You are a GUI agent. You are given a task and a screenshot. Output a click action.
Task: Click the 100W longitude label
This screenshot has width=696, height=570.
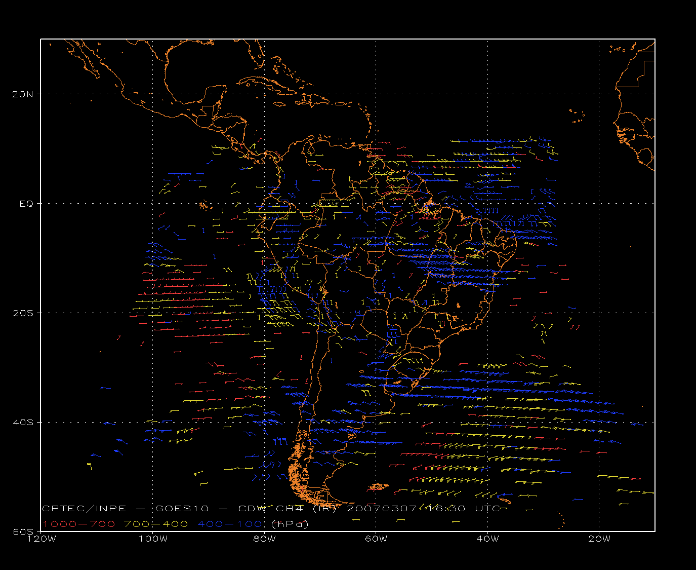click(x=153, y=539)
